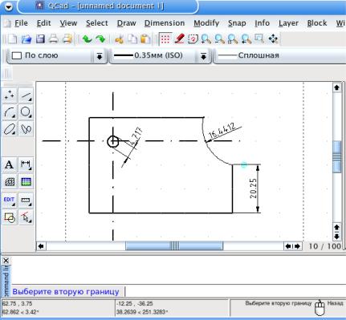Create a new document via toolbar icon

[x=13, y=39]
